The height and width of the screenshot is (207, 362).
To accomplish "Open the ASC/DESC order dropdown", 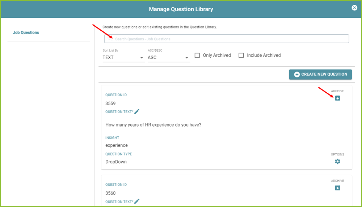I will [168, 57].
